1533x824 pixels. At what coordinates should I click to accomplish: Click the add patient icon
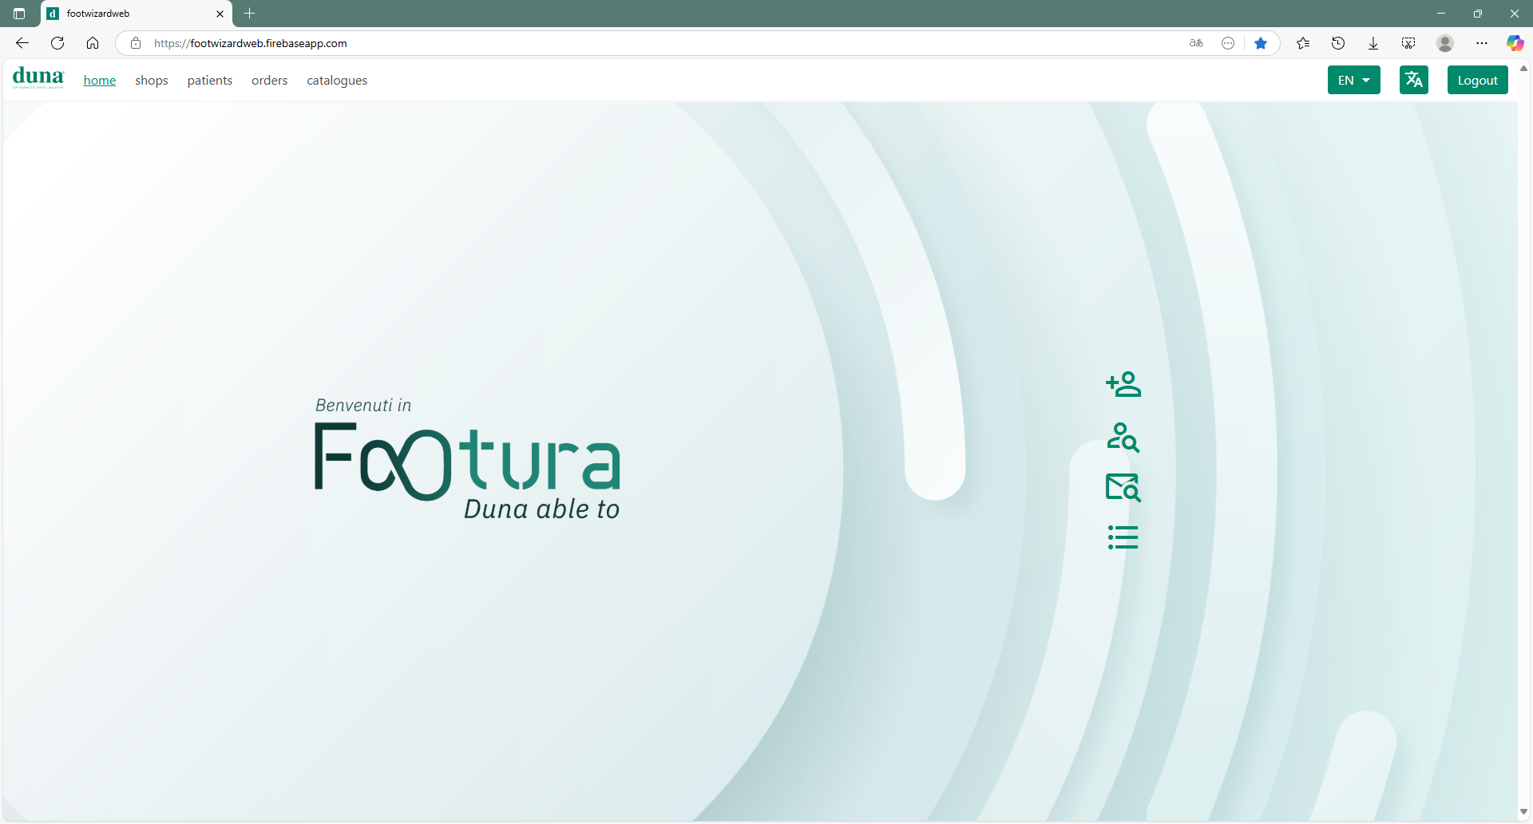coord(1123,384)
